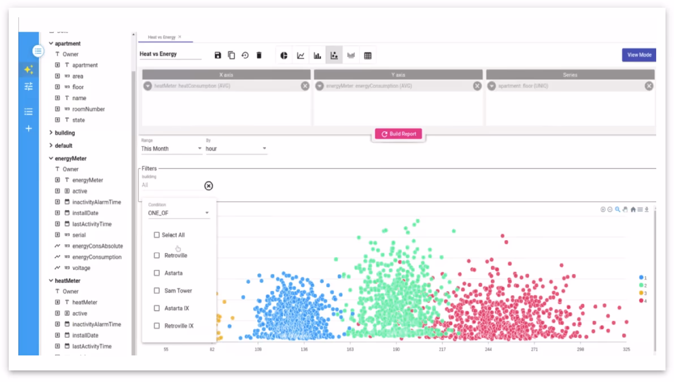Check the Sam Tower checkbox

pos(157,291)
